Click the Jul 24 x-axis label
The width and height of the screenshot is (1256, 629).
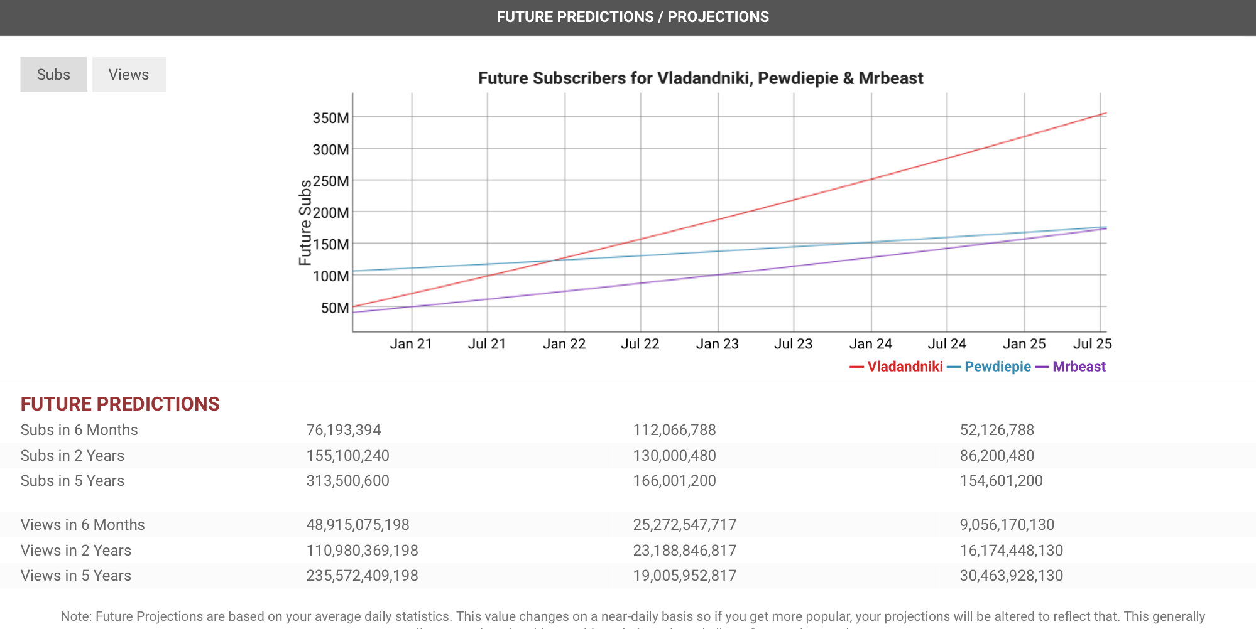[x=947, y=344]
